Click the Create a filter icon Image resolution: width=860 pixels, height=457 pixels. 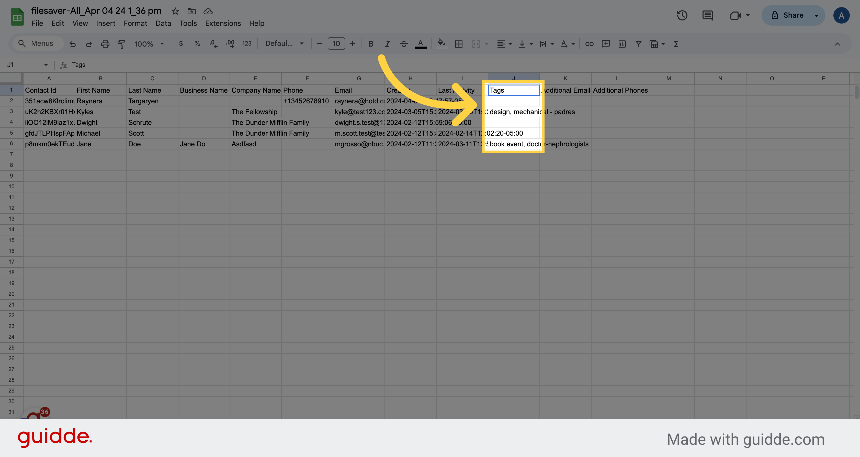coord(638,44)
